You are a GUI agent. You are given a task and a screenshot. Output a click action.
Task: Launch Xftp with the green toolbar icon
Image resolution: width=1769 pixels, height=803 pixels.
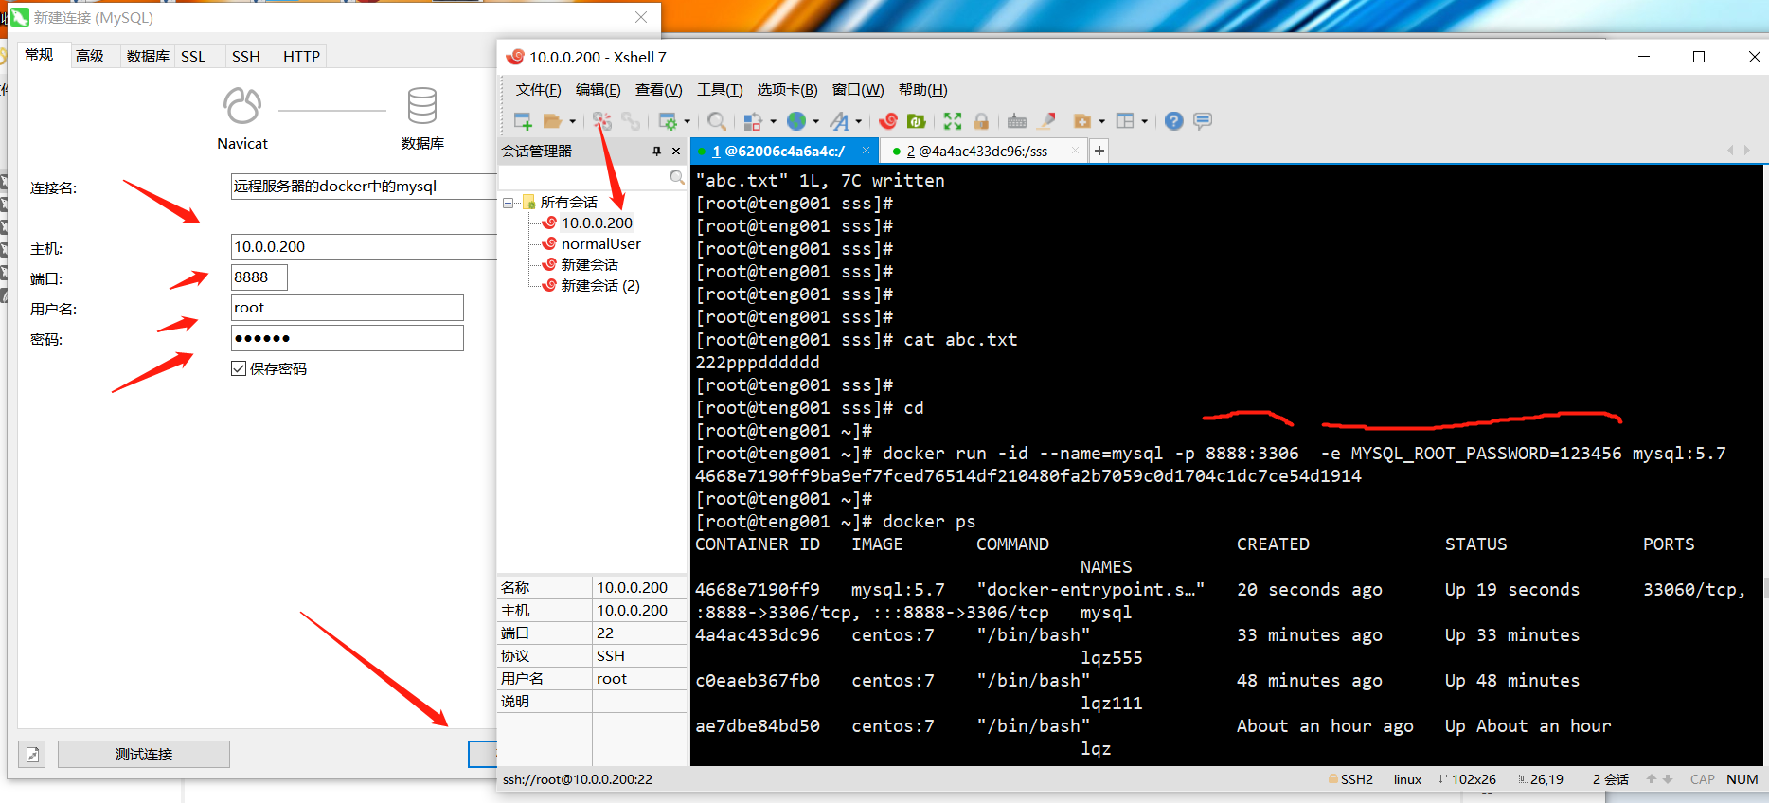tap(917, 121)
